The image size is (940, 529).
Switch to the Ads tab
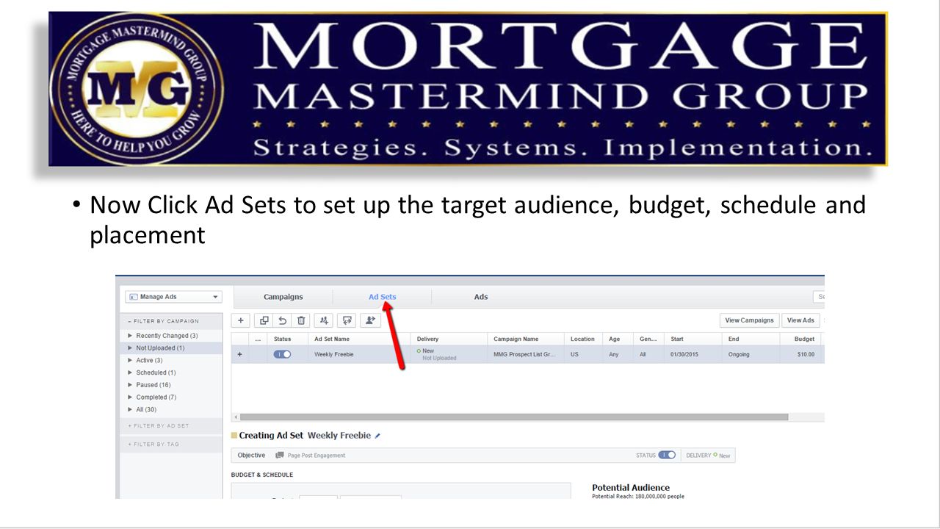(x=481, y=297)
